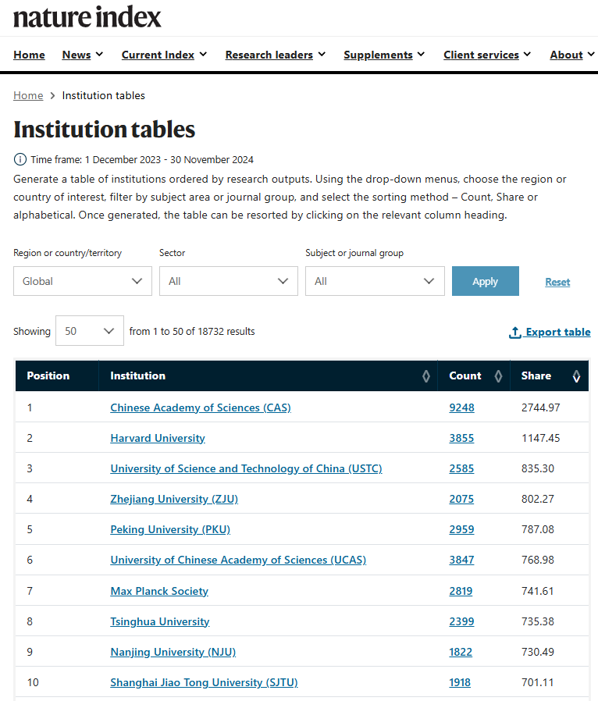Open the Subject or journal group dropdown
598x701 pixels.
point(375,281)
